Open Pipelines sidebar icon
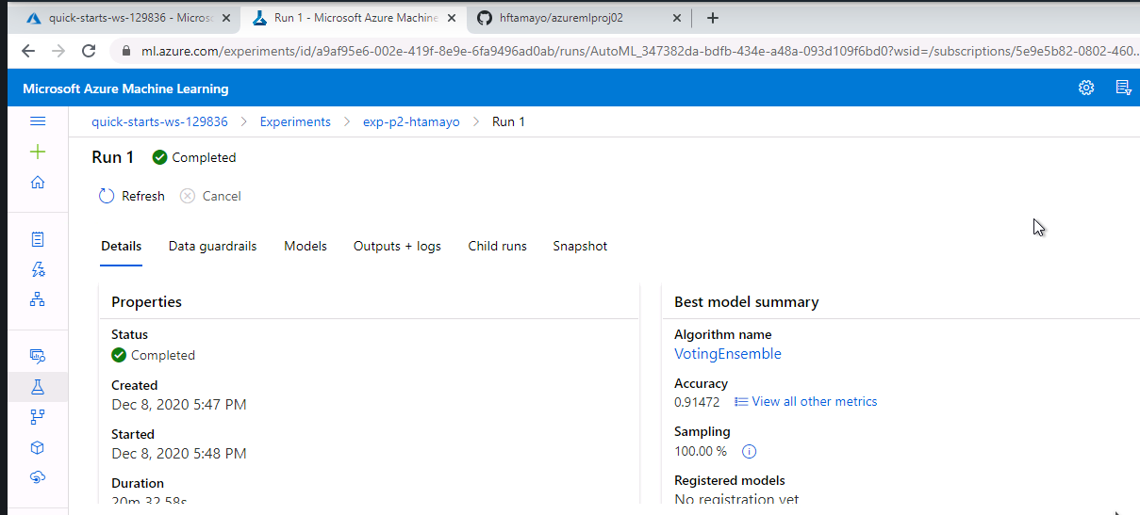The image size is (1140, 515). pos(38,416)
